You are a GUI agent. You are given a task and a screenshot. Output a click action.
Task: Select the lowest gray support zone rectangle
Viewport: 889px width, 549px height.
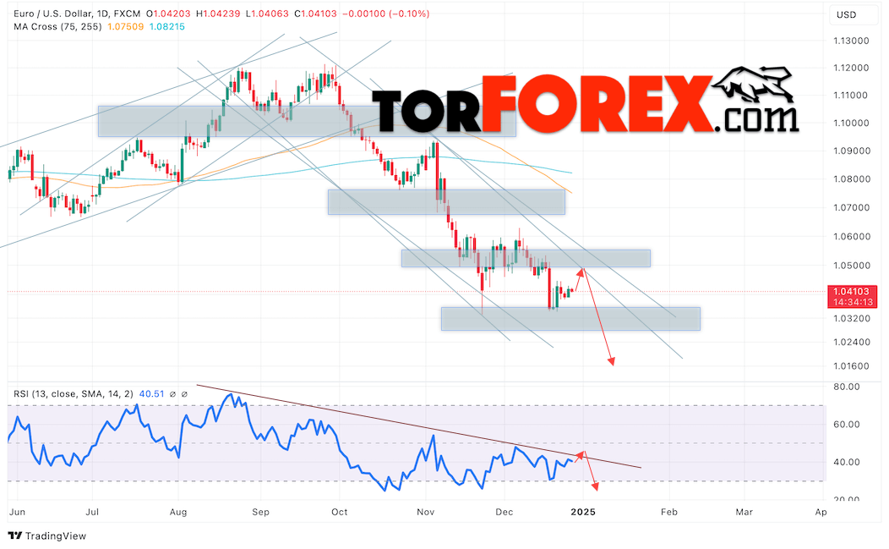[x=570, y=318]
